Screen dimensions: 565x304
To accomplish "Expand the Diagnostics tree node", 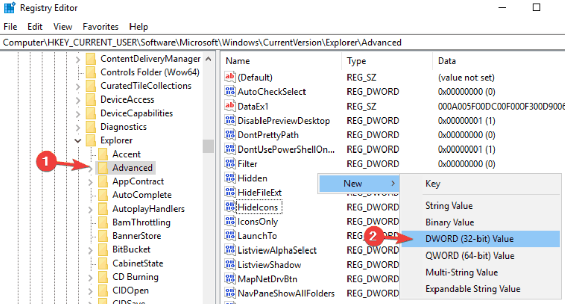I will pos(78,127).
